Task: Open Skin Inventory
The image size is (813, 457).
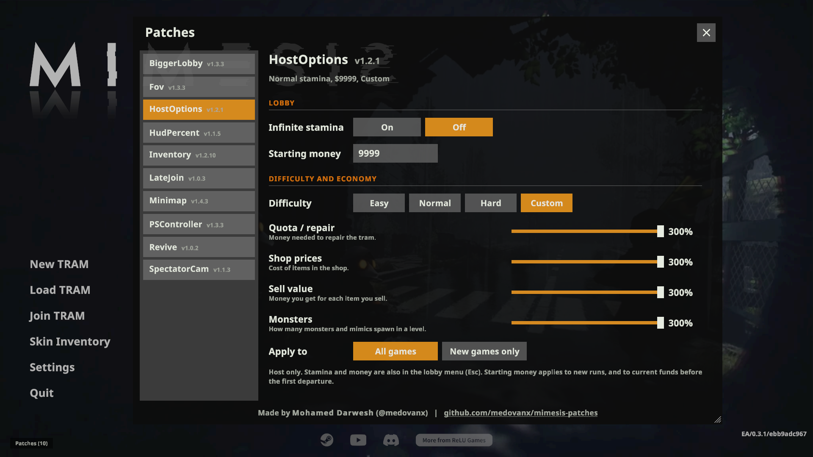Action: (x=70, y=342)
